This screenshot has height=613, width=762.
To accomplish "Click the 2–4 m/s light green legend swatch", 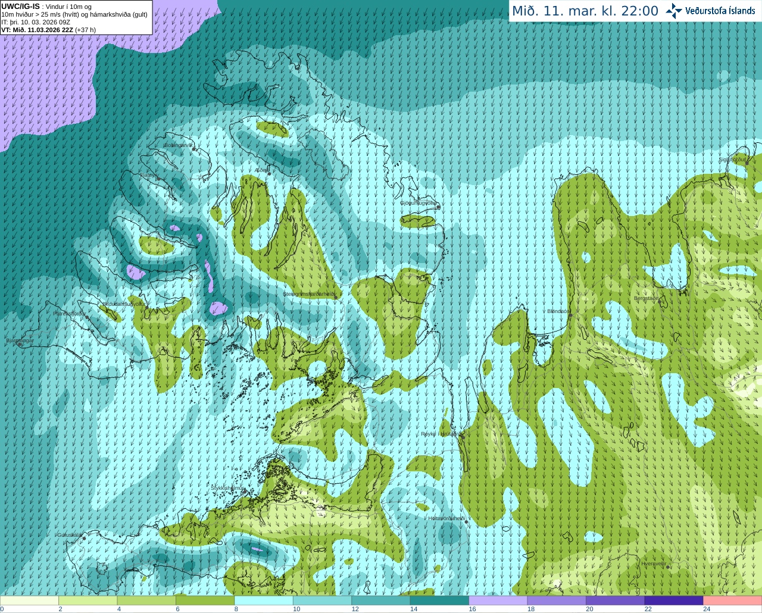I will tap(88, 601).
